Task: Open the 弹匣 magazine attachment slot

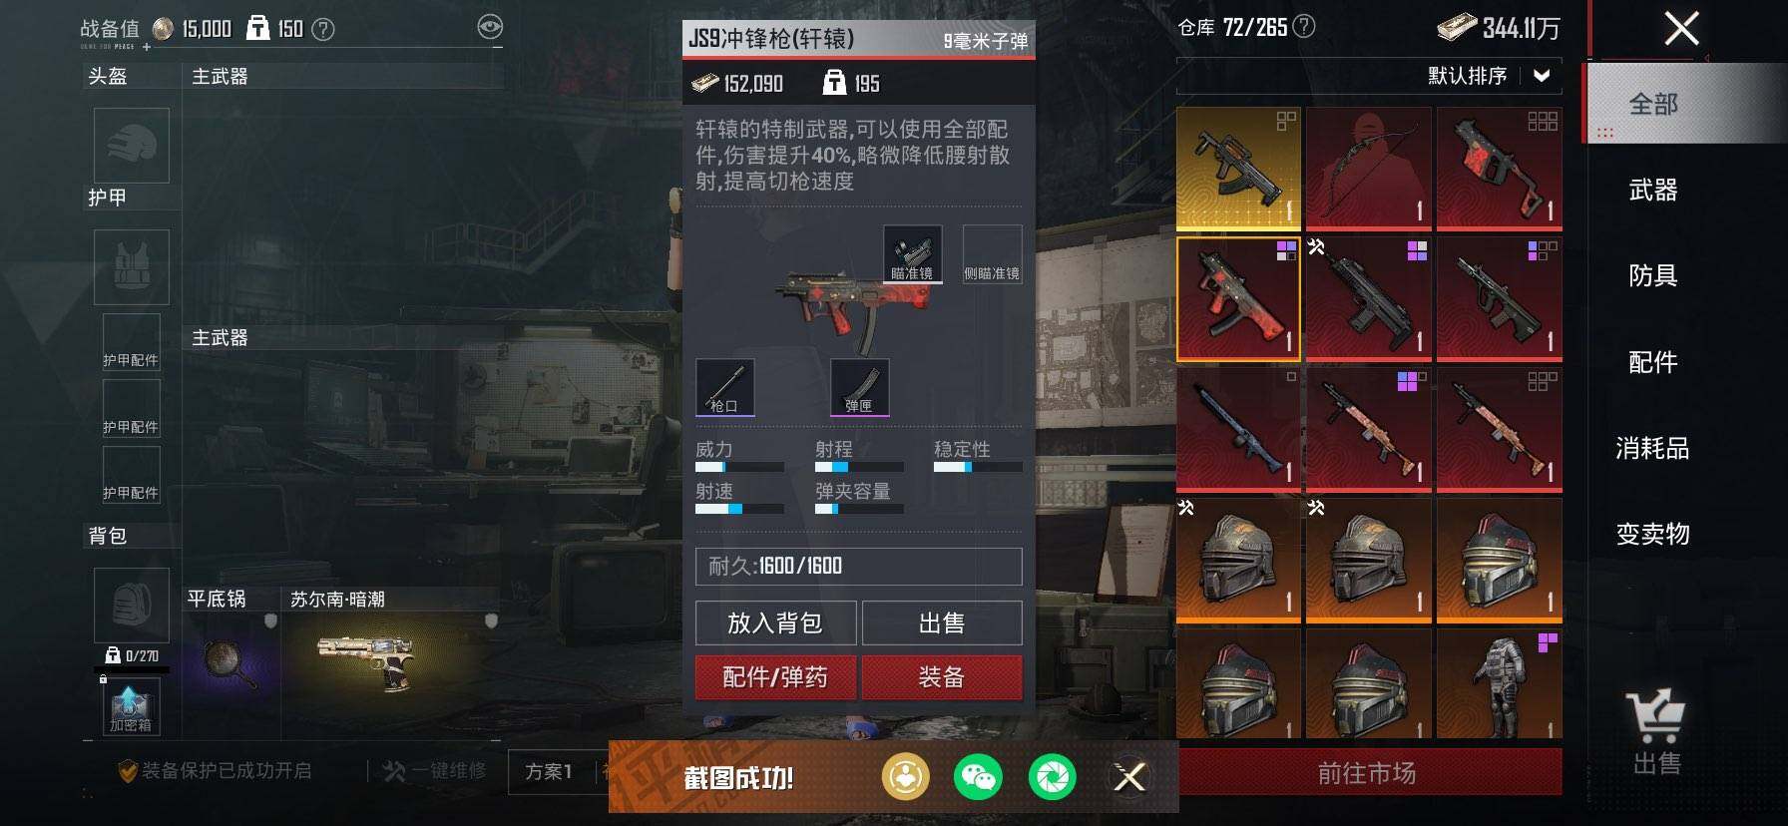Action: [x=859, y=387]
